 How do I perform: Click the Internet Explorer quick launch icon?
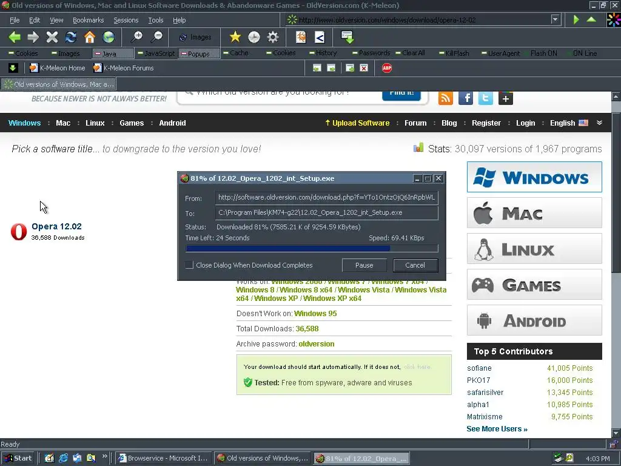63,458
